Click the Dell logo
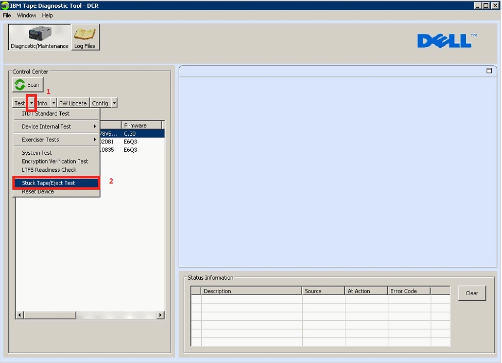Viewport: 502px width, 363px height. pyautogui.click(x=445, y=41)
